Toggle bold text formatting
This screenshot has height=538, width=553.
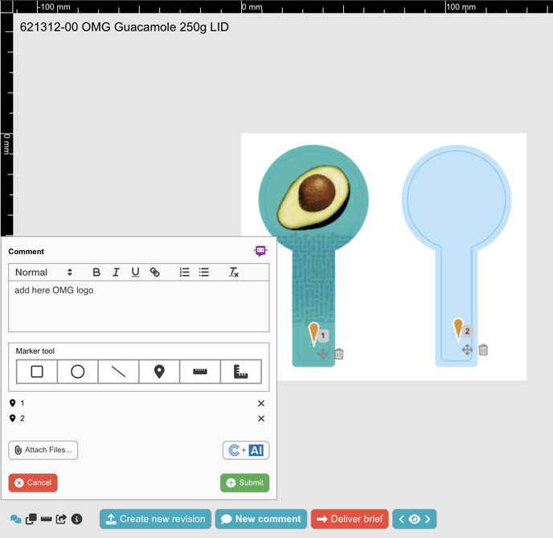[96, 273]
